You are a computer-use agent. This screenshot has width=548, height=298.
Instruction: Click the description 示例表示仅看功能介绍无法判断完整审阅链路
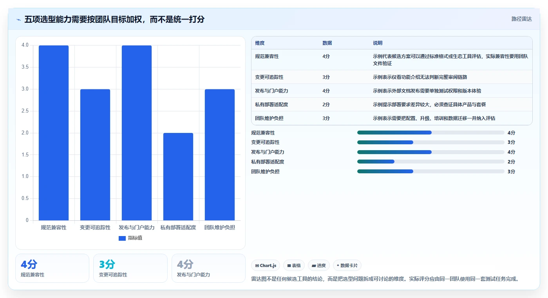pyautogui.click(x=420, y=77)
